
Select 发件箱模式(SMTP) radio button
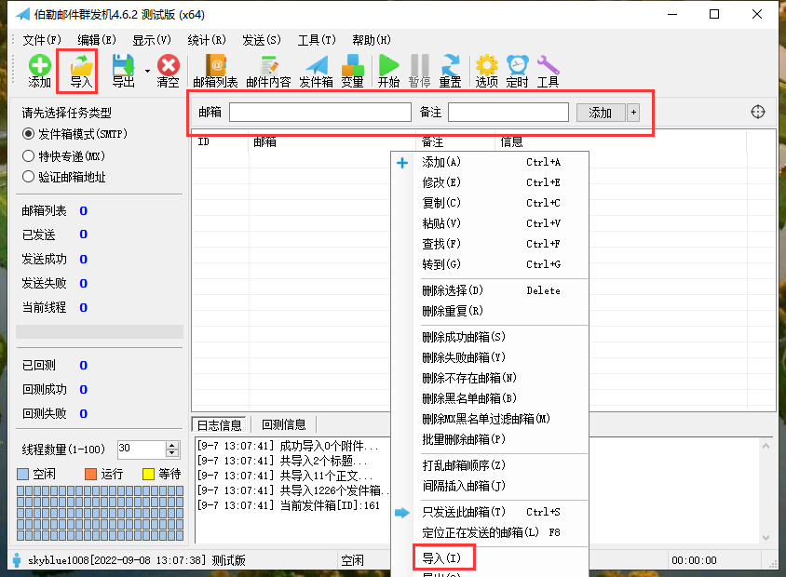pyautogui.click(x=29, y=134)
